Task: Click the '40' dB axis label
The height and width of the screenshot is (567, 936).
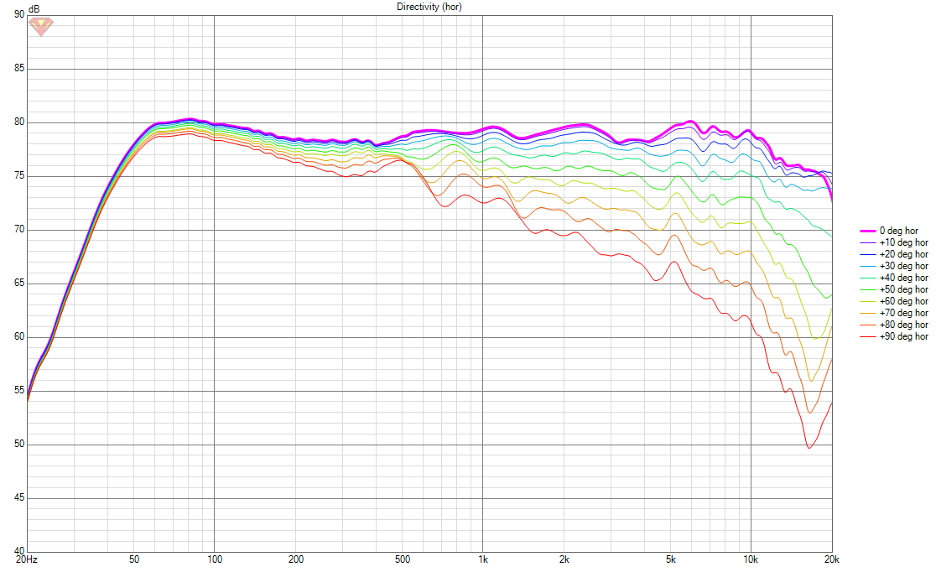Action: coord(19,551)
